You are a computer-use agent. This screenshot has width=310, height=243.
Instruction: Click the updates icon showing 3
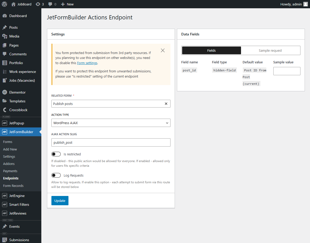pos(38,4)
